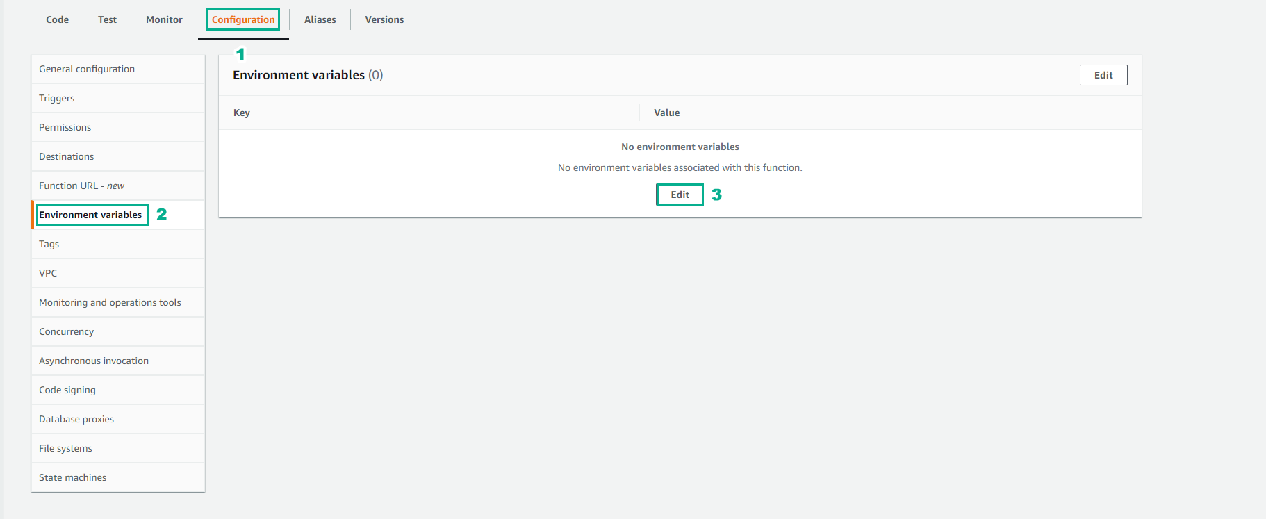Select Triggers in the sidebar
The image size is (1266, 519).
(x=118, y=98)
